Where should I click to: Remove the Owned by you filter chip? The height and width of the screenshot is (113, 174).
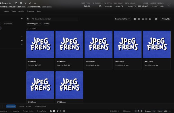(40, 24)
